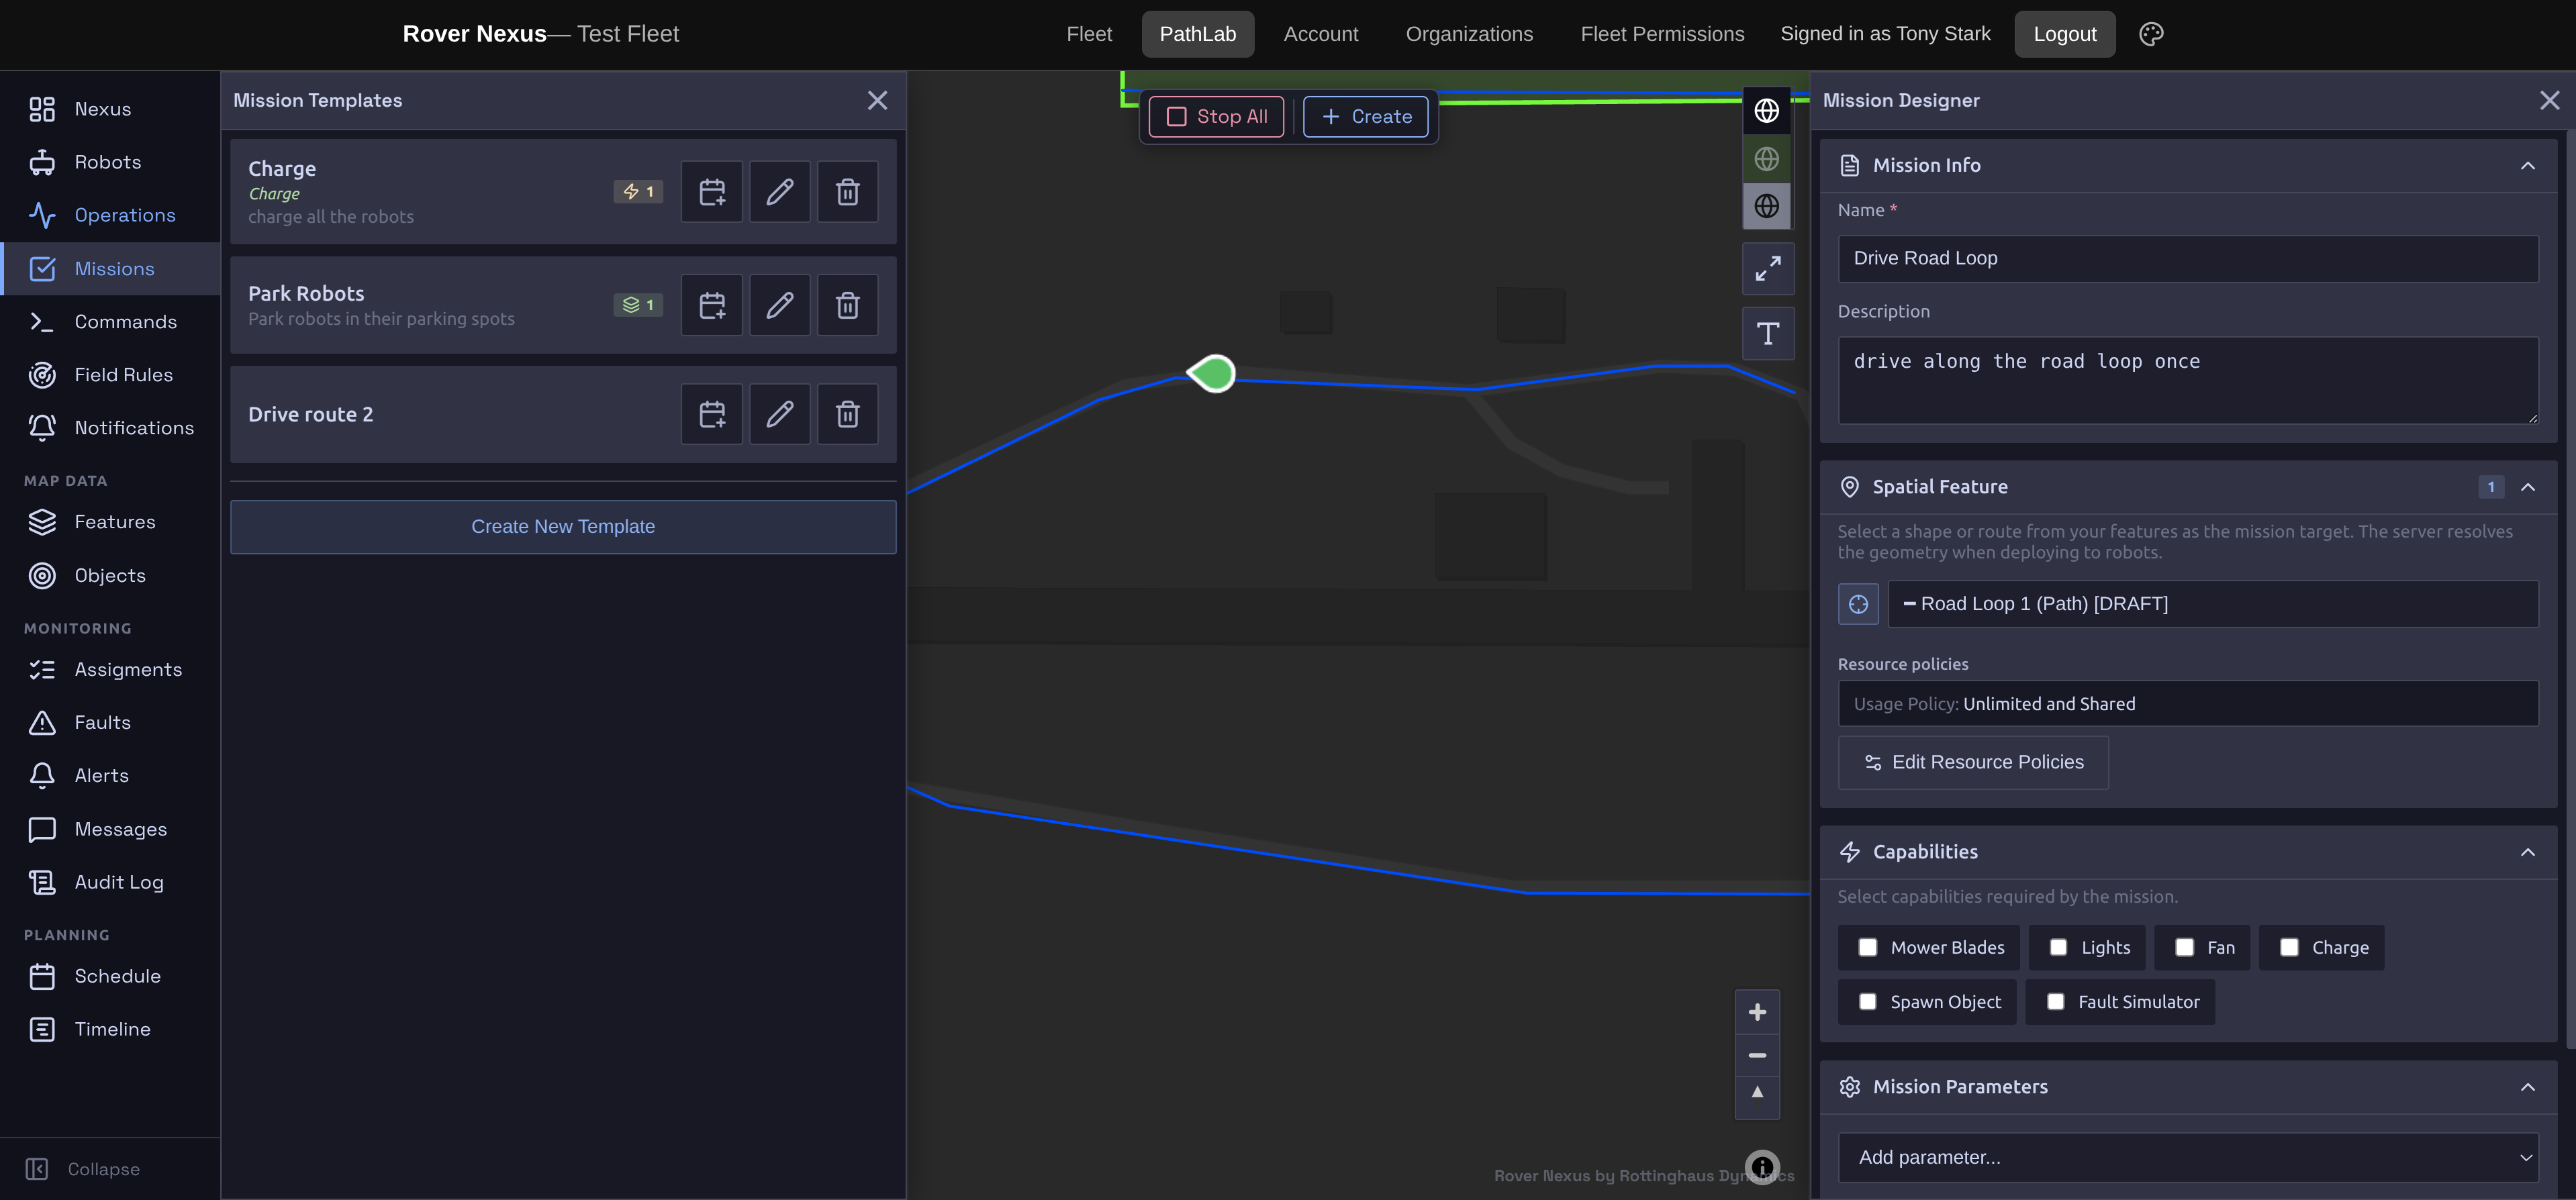The image size is (2576, 1200).
Task: Enable the Fault Simulator capability
Action: coord(2055,1002)
